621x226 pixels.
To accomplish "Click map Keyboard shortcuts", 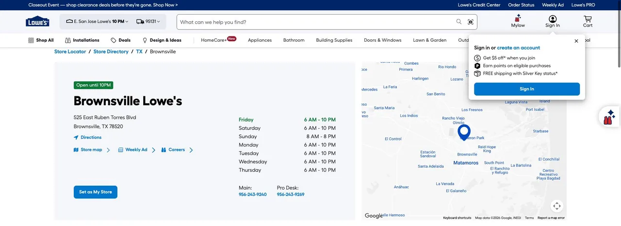I will coord(457,218).
